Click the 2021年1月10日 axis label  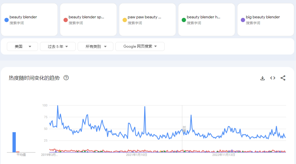click(x=136, y=155)
